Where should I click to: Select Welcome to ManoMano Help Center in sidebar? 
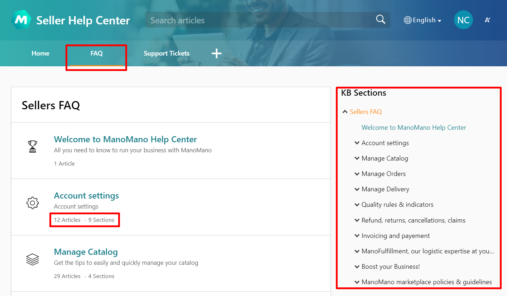(414, 128)
